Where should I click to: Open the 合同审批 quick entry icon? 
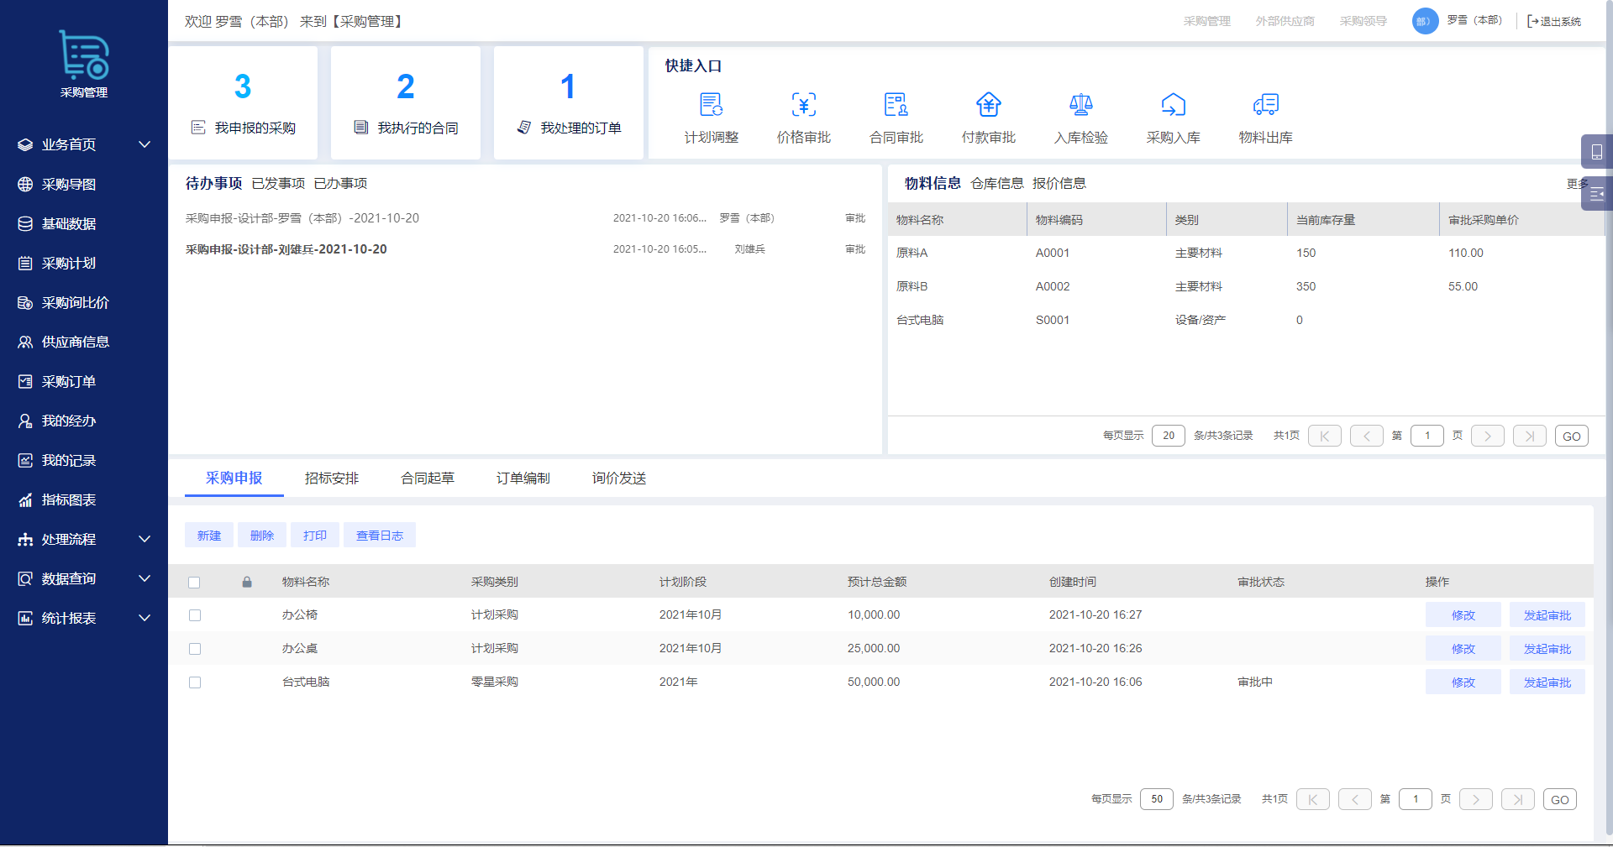896,105
